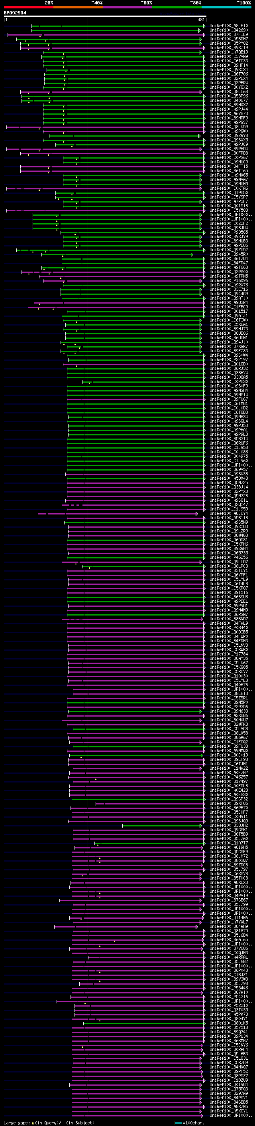The image size is (255, 1126).
Task: Select label UniRef100_B8BND7
Action: (228, 620)
